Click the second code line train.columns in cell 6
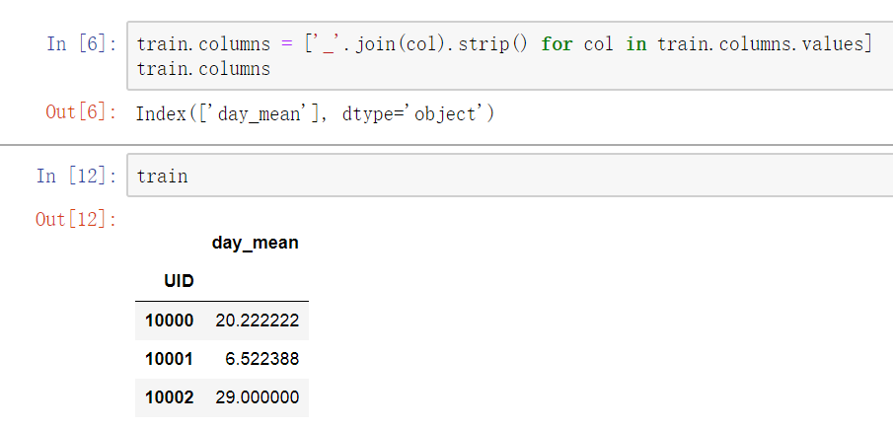Screen dimensions: 893x428 click(203, 69)
